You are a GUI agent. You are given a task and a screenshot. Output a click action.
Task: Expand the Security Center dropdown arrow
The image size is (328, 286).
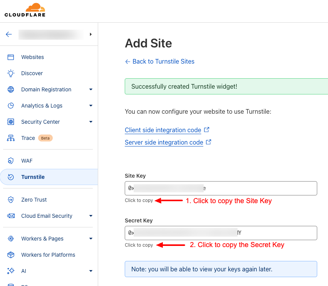pos(91,122)
